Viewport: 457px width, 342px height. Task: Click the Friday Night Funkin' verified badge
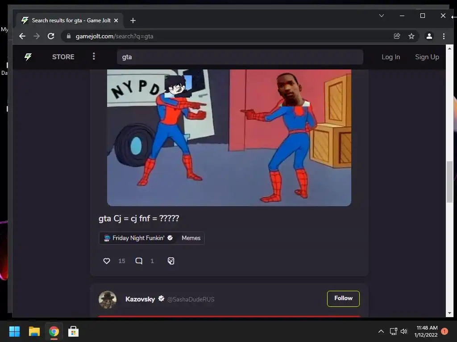pyautogui.click(x=170, y=238)
